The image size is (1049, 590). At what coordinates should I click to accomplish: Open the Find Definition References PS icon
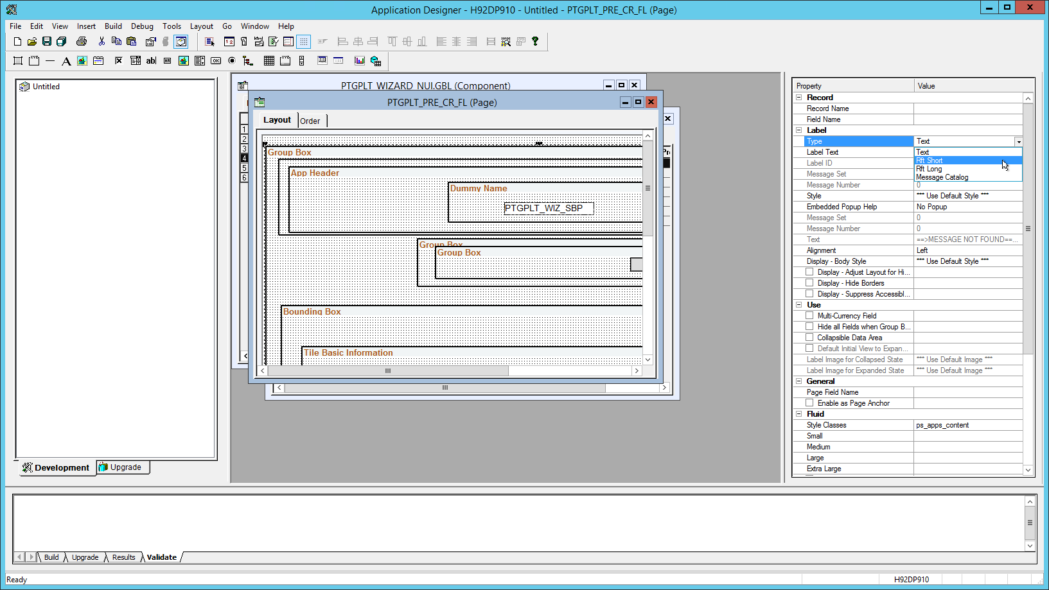(506, 42)
